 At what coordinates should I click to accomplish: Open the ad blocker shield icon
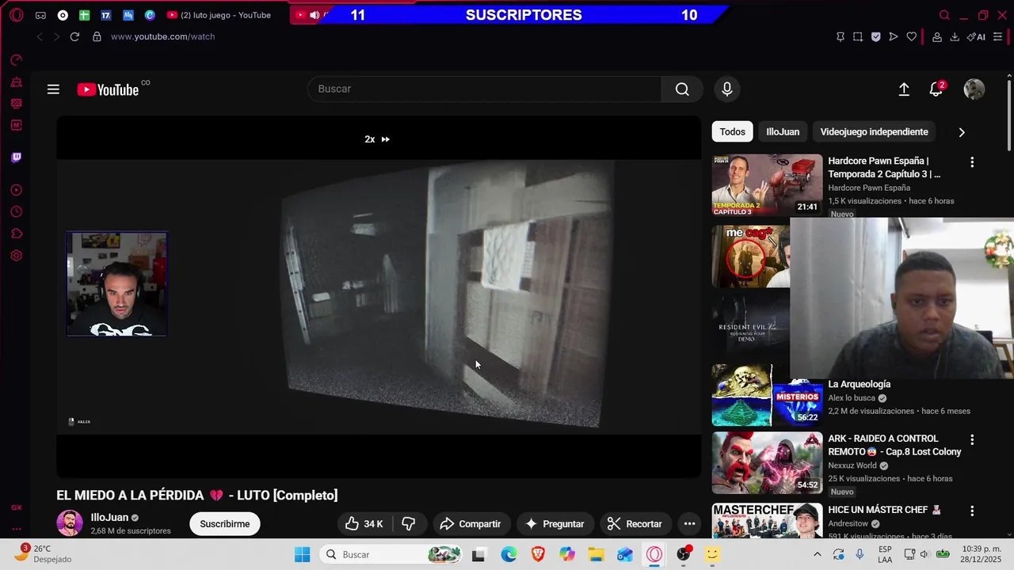[875, 36]
